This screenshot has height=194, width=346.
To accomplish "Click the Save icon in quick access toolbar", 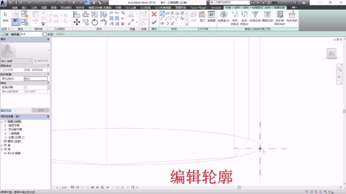I will pyautogui.click(x=16, y=2).
